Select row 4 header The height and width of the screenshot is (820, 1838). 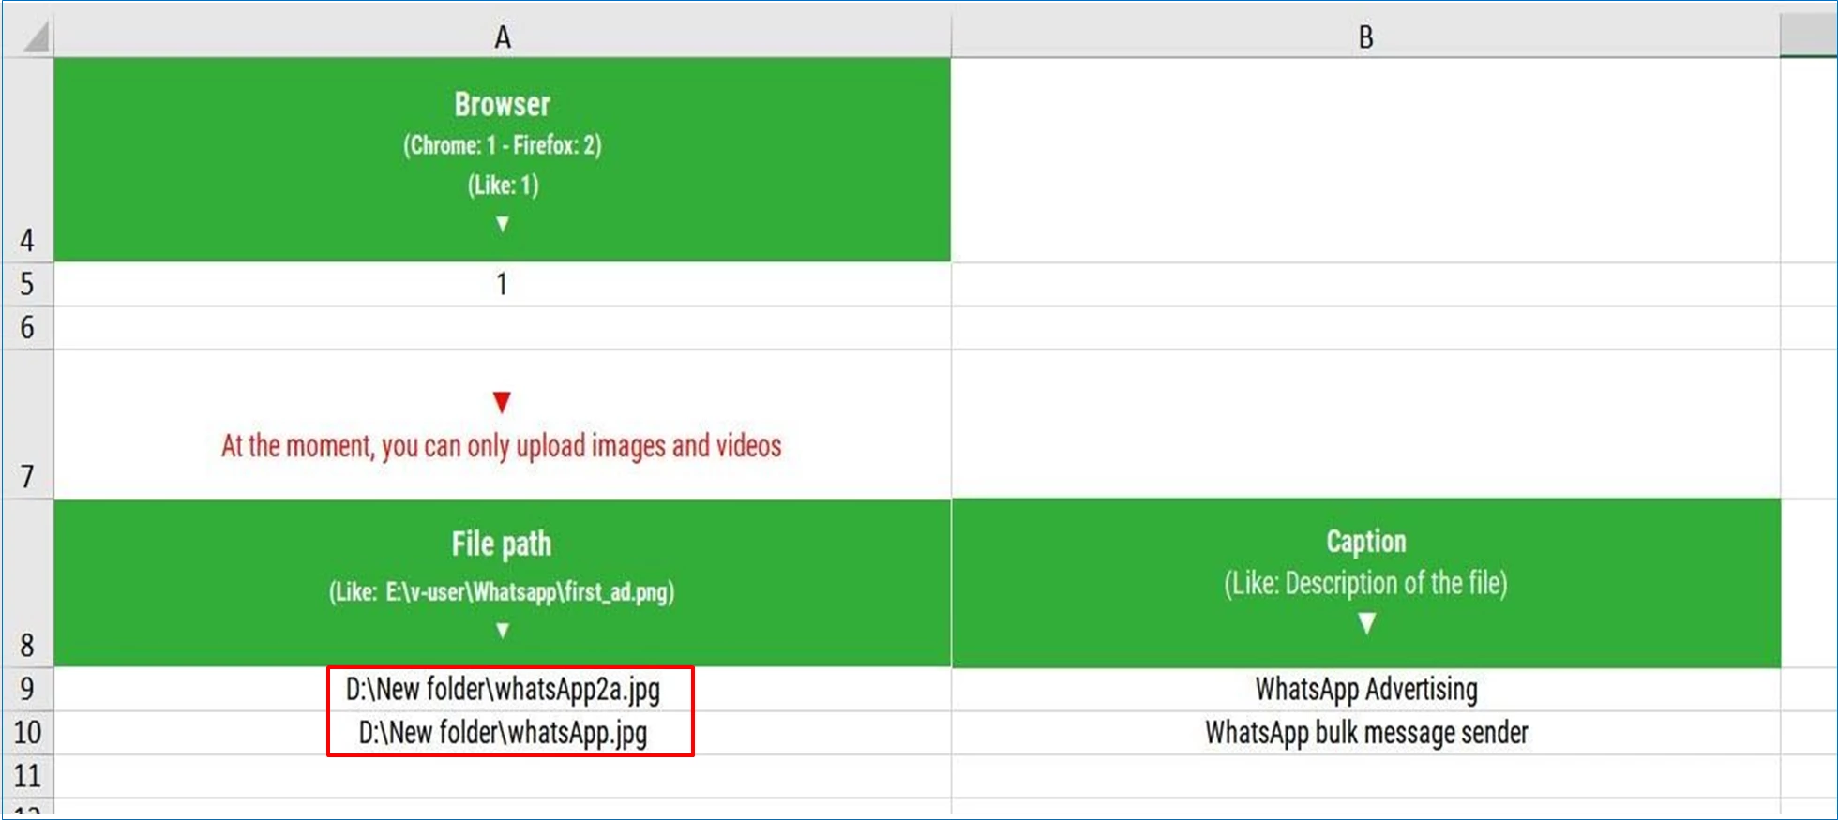pyautogui.click(x=27, y=159)
